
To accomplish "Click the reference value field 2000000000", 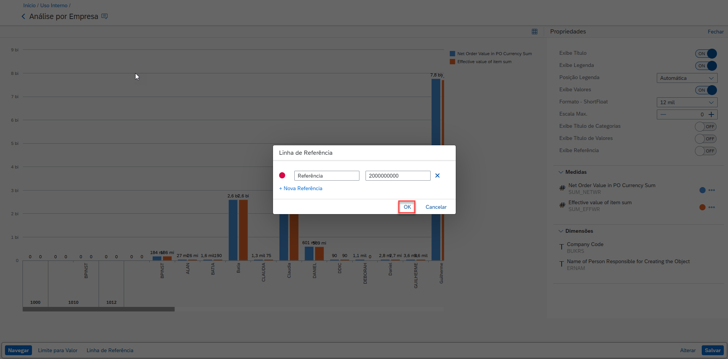I will (398, 176).
